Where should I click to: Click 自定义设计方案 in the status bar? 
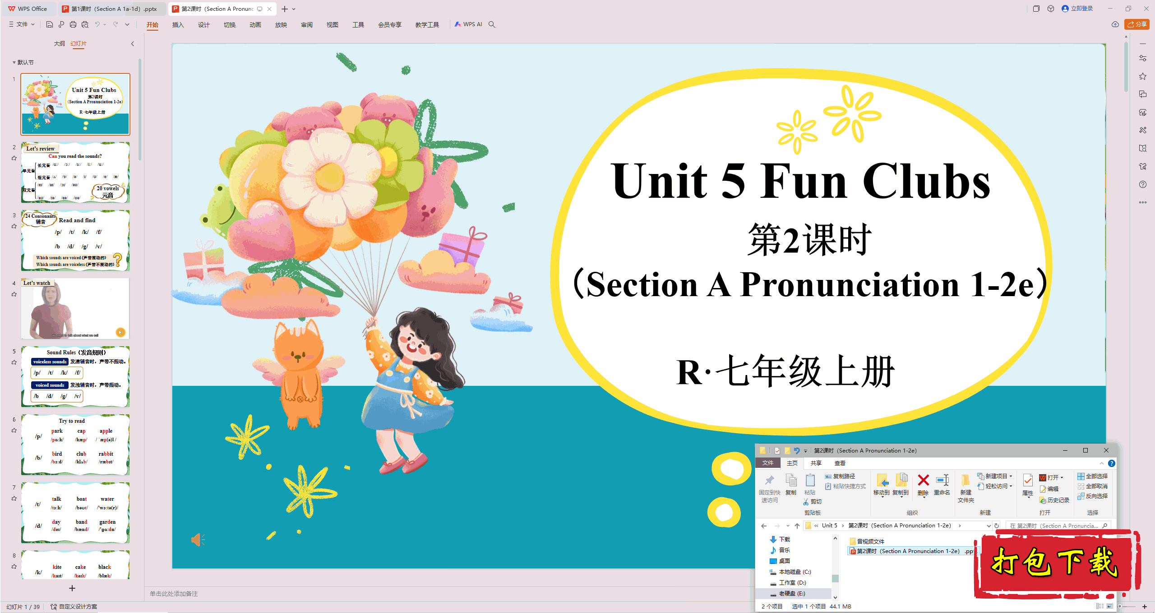74,607
